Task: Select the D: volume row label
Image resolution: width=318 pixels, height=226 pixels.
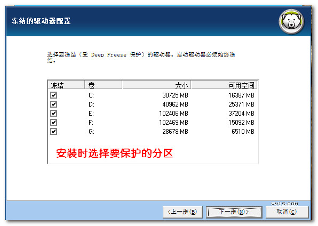Action: (91, 104)
